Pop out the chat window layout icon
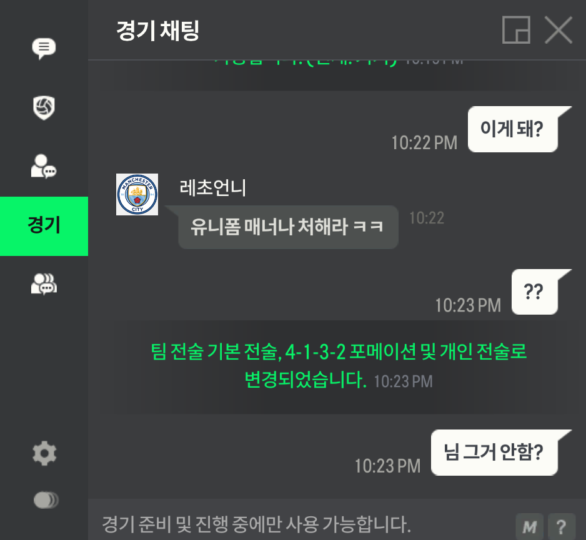 click(516, 30)
